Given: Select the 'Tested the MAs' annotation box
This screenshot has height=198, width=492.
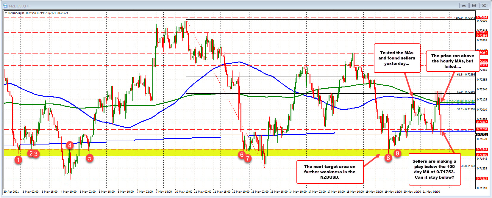Looking at the screenshot, I should (397, 58).
